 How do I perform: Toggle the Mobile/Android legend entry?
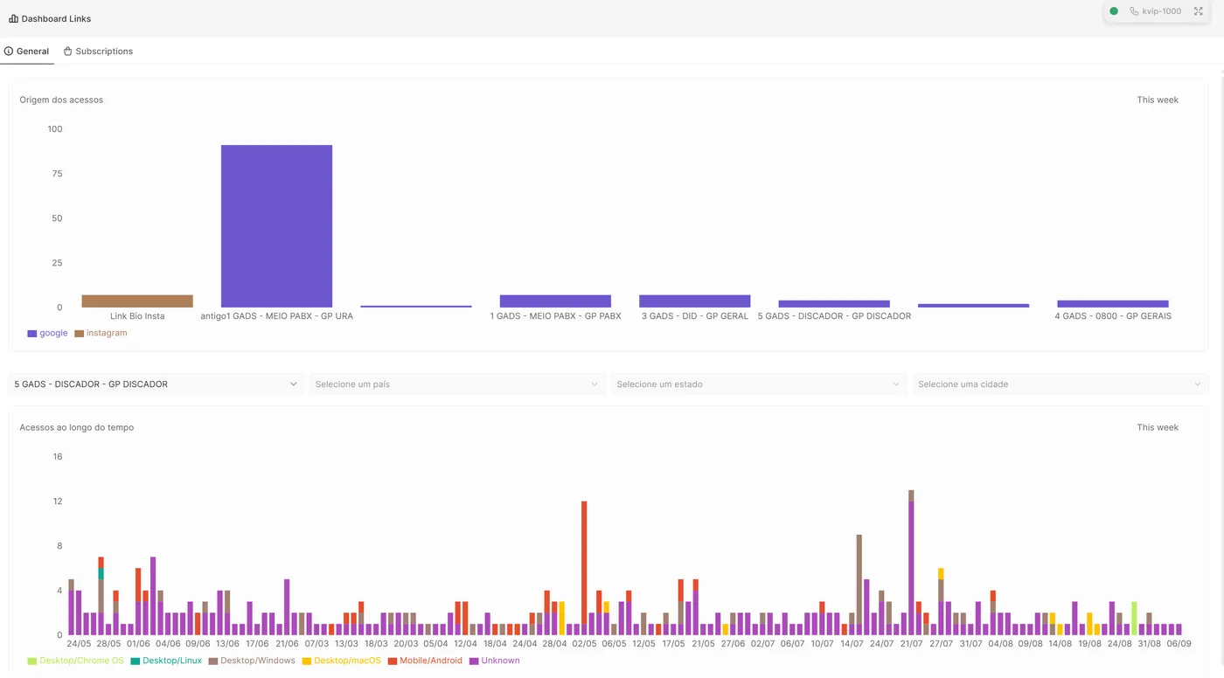tap(425, 661)
